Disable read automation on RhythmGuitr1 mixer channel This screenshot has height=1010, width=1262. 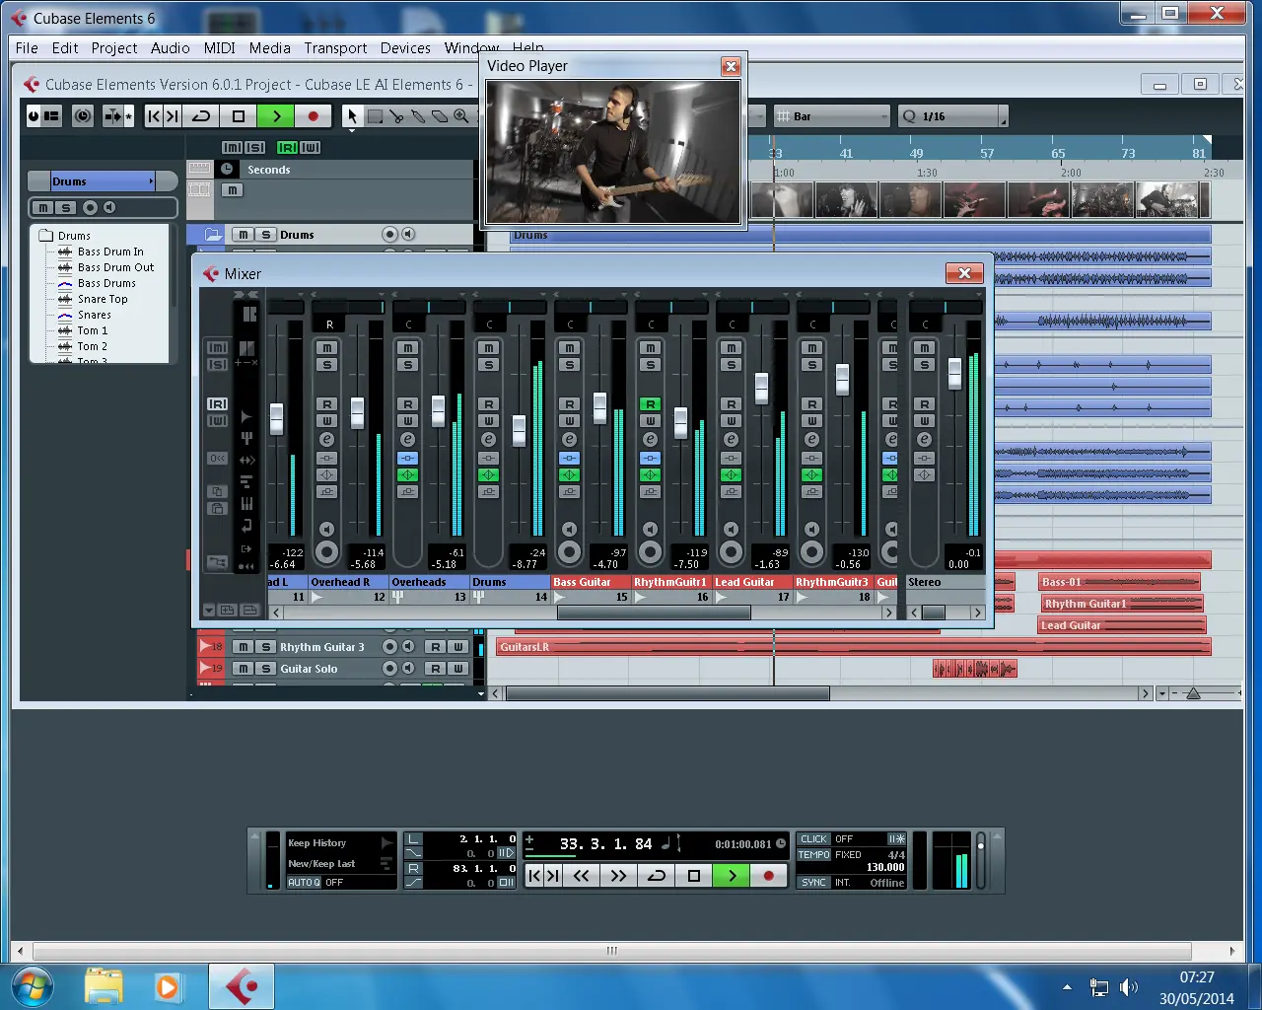coord(650,404)
